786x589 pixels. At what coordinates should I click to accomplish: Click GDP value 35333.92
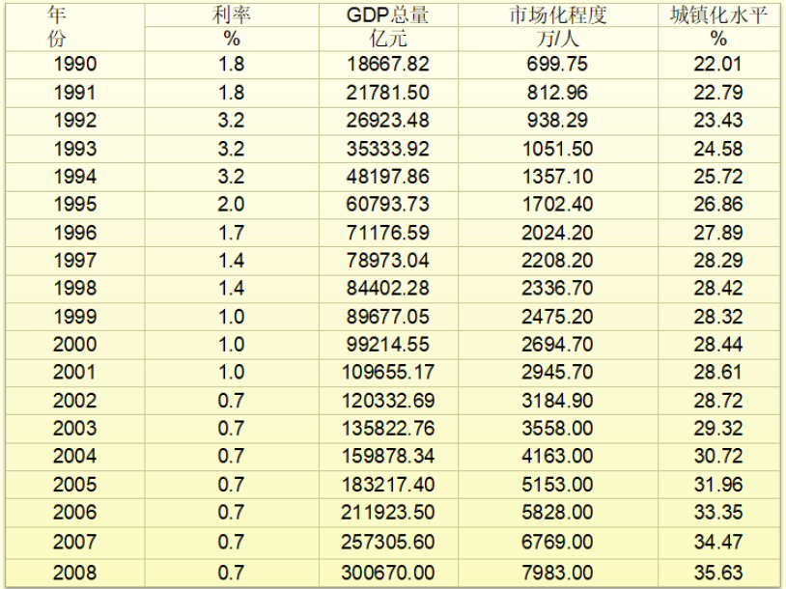pyautogui.click(x=388, y=149)
